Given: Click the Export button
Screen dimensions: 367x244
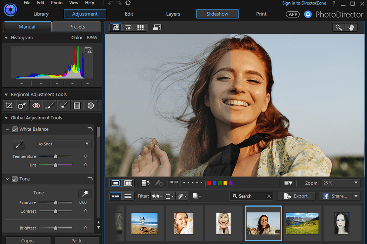Looking at the screenshot, I should [x=297, y=196].
